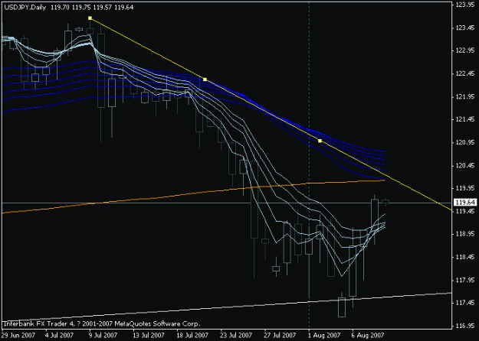479x341 pixels.
Task: Click the 23 Jul 2007 date label
Action: tap(236, 336)
